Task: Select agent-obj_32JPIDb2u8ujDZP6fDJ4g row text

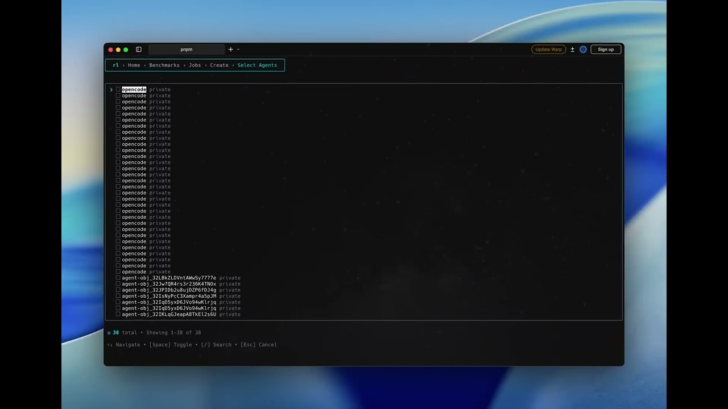Action: pyautogui.click(x=169, y=290)
